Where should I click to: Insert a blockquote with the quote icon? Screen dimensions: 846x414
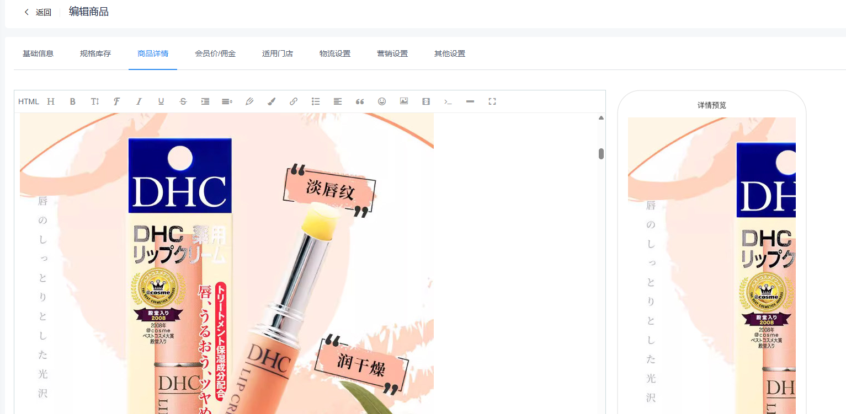[360, 101]
